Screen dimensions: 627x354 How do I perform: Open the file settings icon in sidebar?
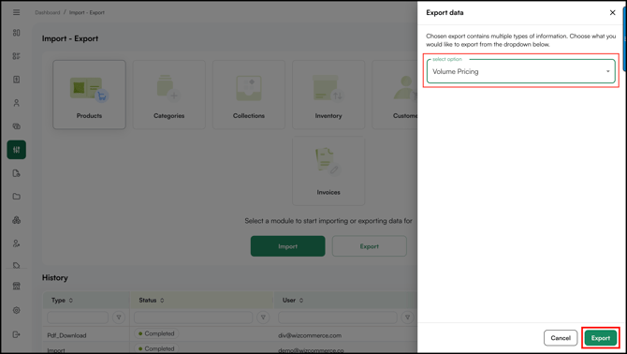click(17, 173)
